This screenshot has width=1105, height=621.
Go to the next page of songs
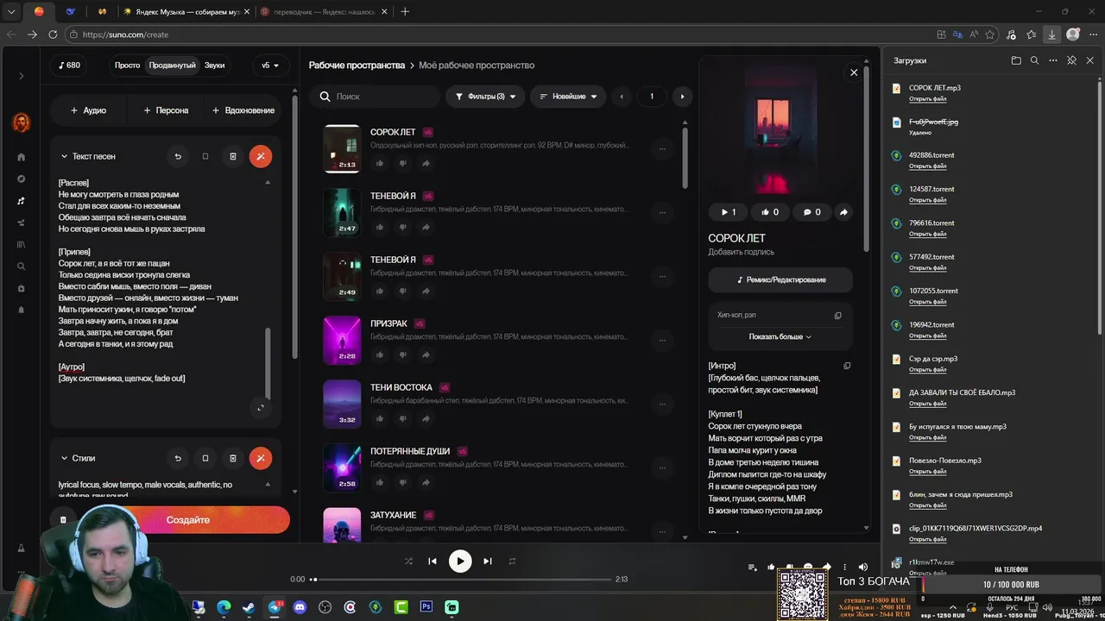click(x=682, y=97)
